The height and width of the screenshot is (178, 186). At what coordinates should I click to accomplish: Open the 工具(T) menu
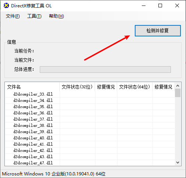[34, 16]
